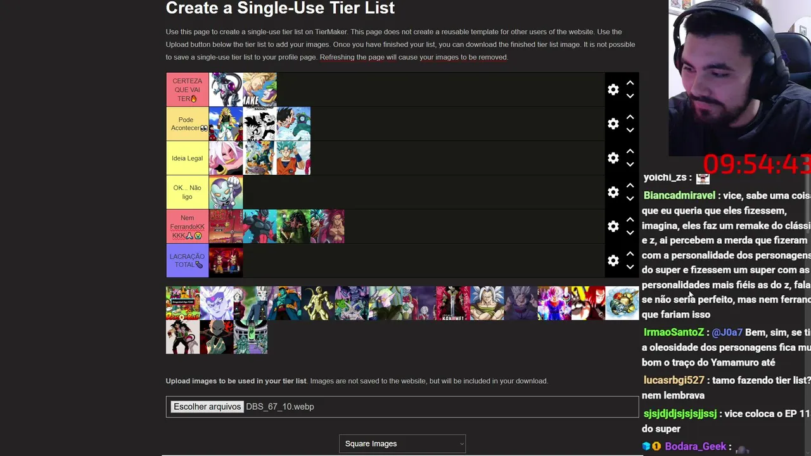Open settings gear for Pode Acontecer row
Viewport: 811px width, 456px height.
[x=613, y=124]
